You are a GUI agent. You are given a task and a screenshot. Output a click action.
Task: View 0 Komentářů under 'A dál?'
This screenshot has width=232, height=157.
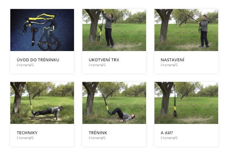click(169, 138)
